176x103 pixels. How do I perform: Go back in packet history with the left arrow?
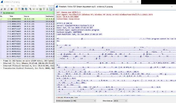point(34,9)
